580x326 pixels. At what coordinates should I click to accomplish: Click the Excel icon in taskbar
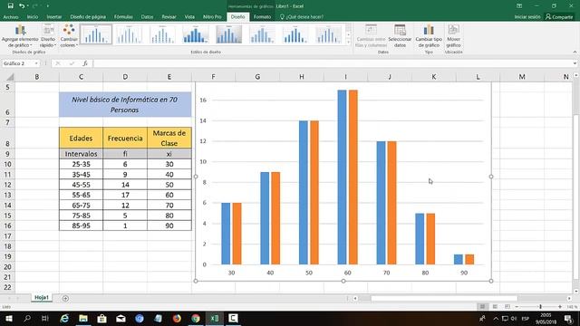tap(215, 318)
